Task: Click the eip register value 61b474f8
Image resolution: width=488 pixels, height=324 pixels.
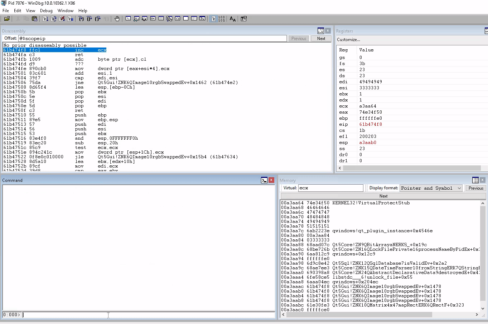Action: (371, 124)
